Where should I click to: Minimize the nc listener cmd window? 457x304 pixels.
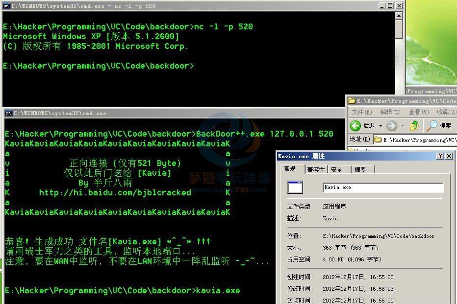pos(382,5)
